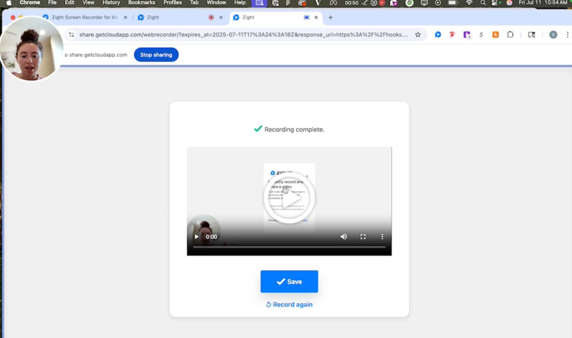Enter fullscreen on the recording preview

[x=363, y=236]
